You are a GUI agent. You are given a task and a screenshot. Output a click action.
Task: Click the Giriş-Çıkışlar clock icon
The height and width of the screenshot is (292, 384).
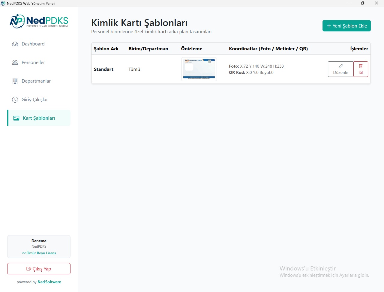[15, 100]
